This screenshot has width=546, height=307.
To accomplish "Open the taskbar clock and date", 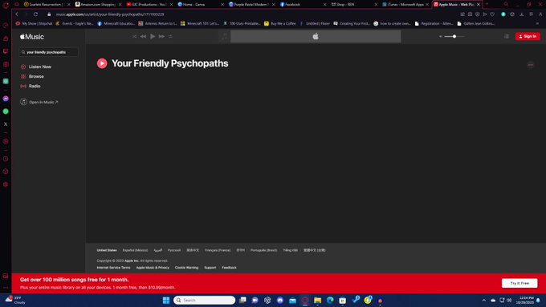I will point(526,300).
